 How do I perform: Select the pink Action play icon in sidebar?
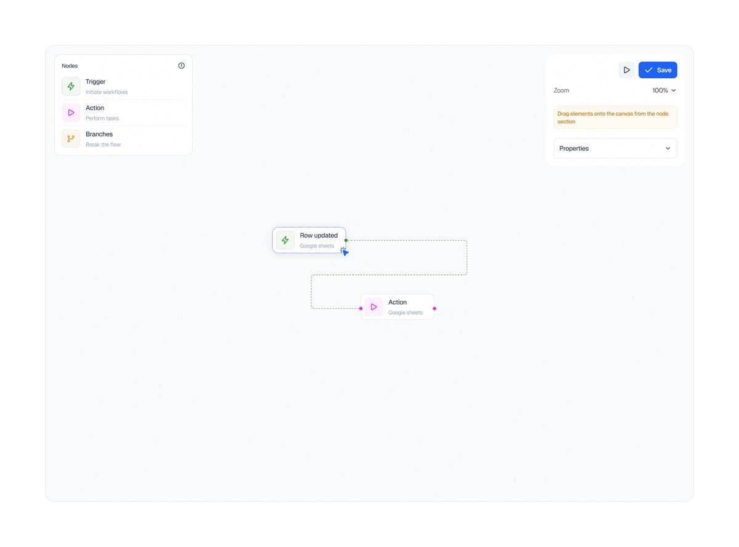pyautogui.click(x=70, y=112)
